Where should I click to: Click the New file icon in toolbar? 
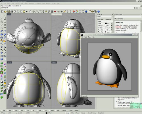pos(2,12)
